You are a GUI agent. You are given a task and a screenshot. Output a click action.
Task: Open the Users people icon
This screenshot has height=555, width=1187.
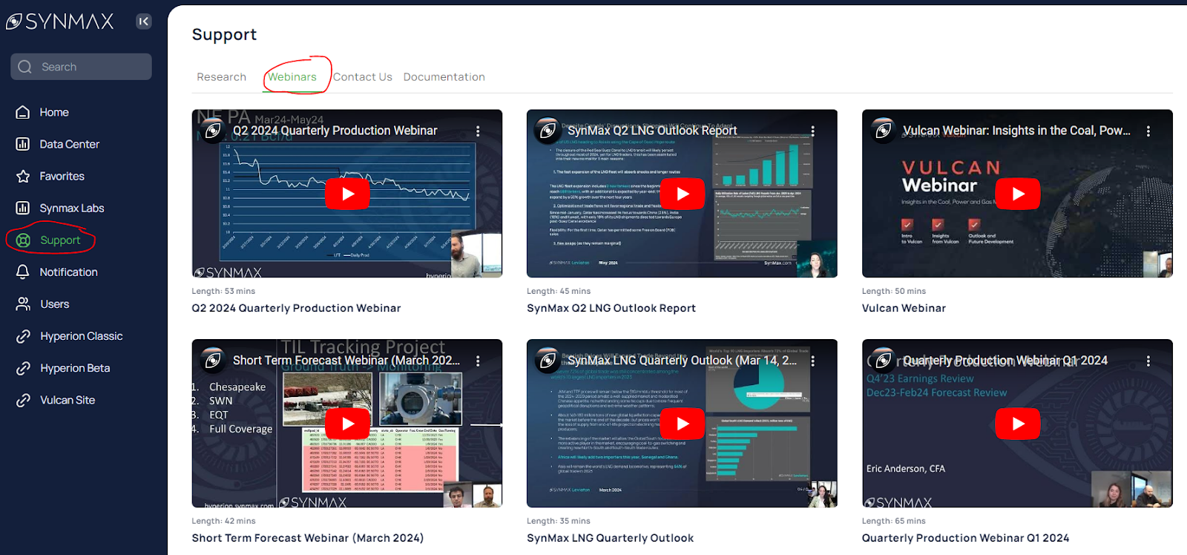23,303
